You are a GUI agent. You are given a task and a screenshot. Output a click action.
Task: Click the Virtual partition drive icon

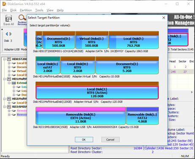point(14,71)
